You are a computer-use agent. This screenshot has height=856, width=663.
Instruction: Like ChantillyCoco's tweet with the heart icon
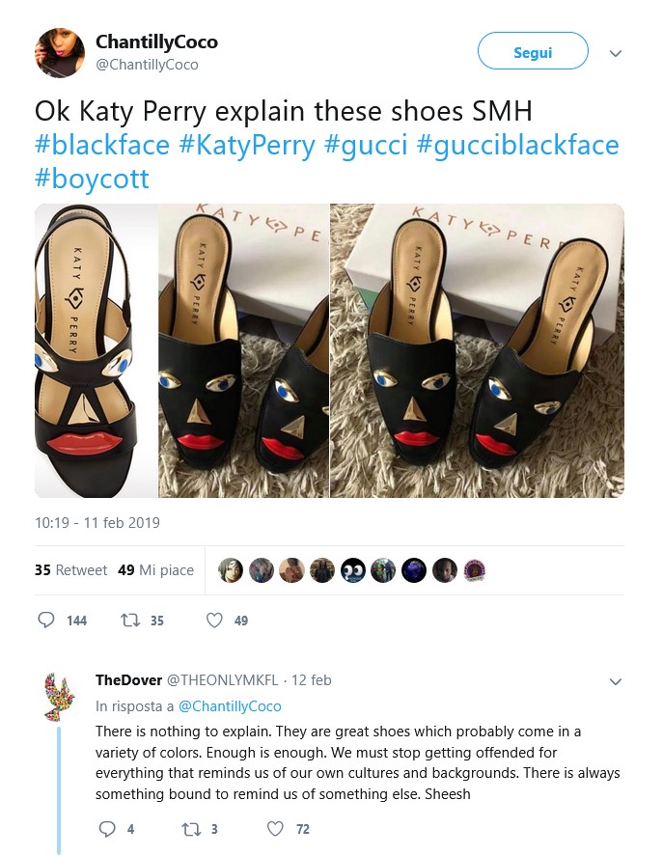216,621
